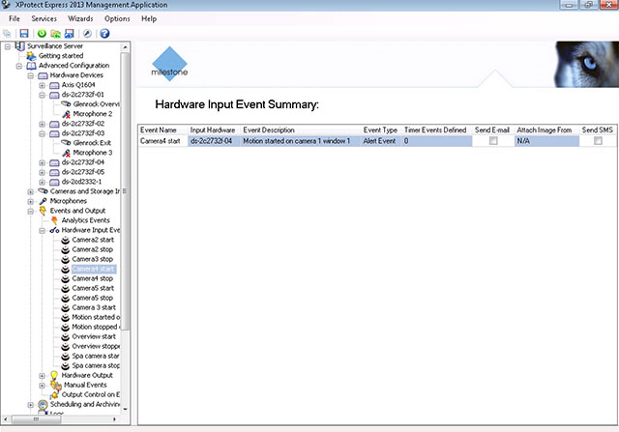
Task: Select the Getting started item
Action: point(66,56)
